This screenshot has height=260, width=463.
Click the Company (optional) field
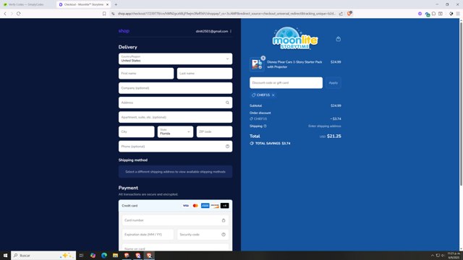(175, 88)
